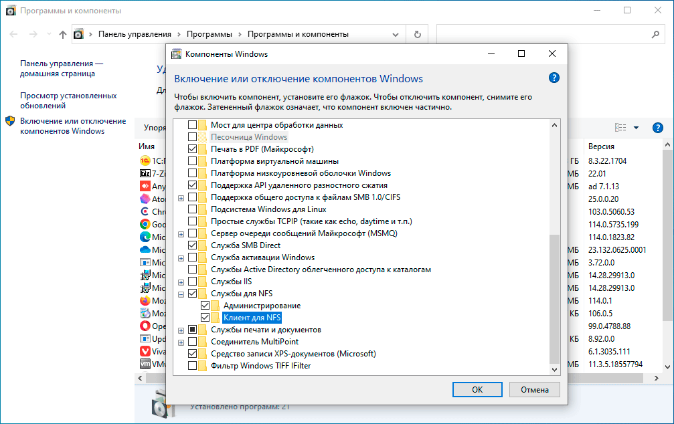Click Включение или отключение компонентов Windows link
The width and height of the screenshot is (674, 424).
pos(73,126)
